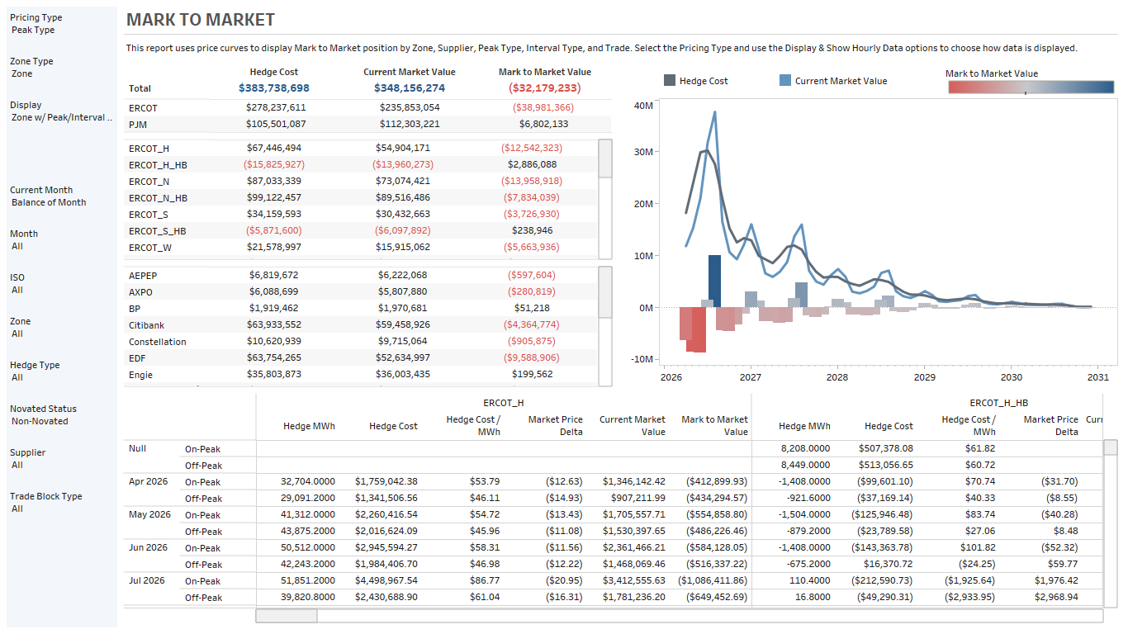
Task: Click the horizontal scrollbar below the detail table
Action: [289, 615]
